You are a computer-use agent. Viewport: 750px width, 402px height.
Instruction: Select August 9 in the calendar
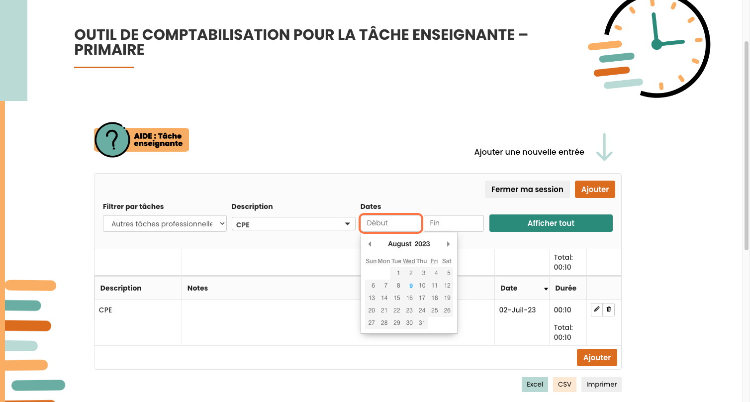tap(410, 286)
